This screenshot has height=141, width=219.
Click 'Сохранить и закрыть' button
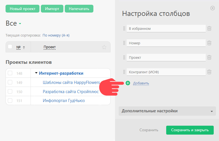(190, 130)
